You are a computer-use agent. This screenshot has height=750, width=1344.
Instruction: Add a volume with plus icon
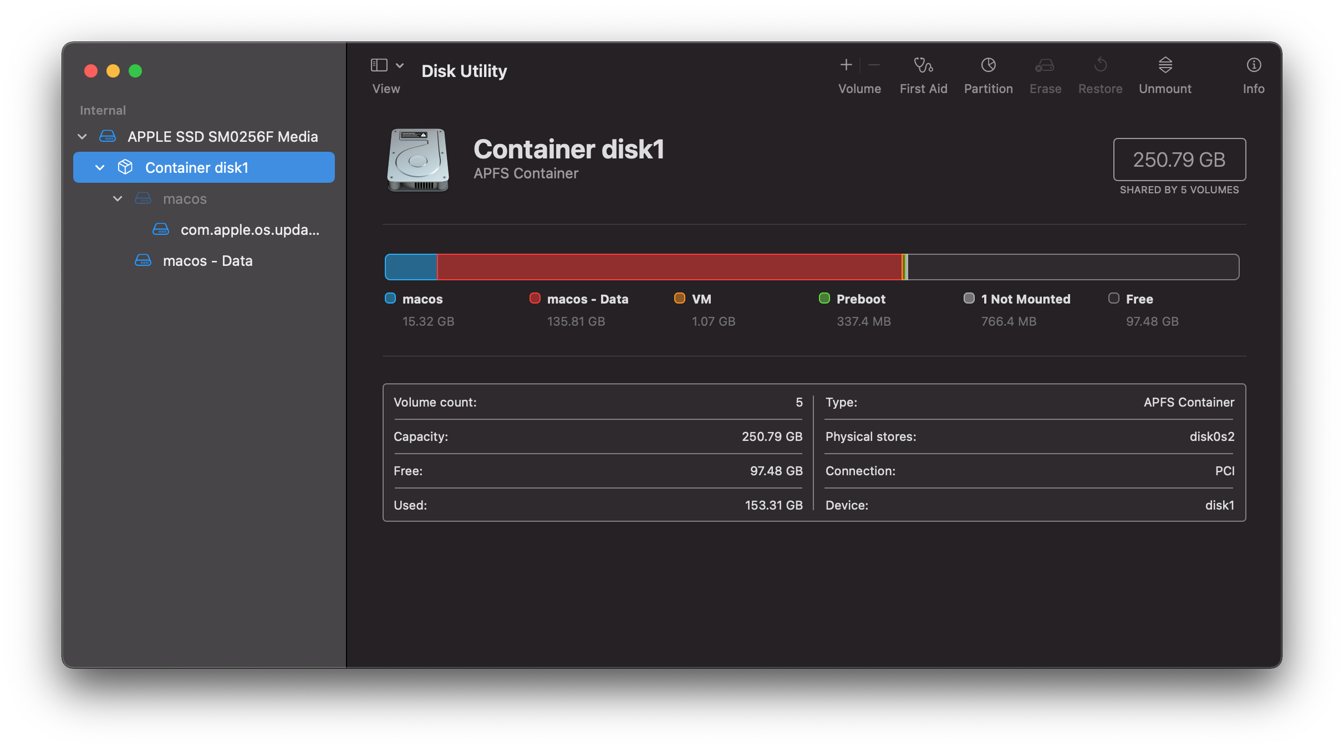pos(846,65)
